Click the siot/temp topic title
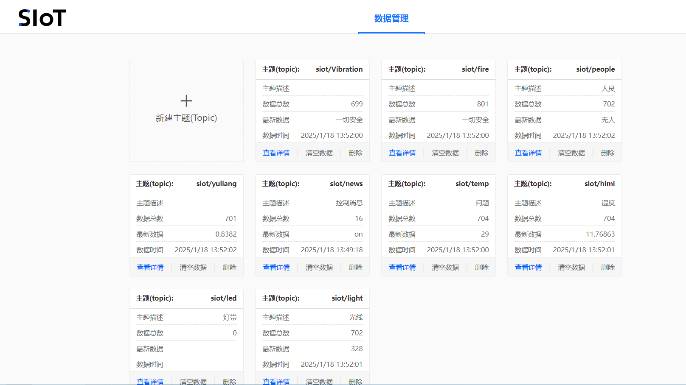This screenshot has height=385, width=686. [472, 184]
